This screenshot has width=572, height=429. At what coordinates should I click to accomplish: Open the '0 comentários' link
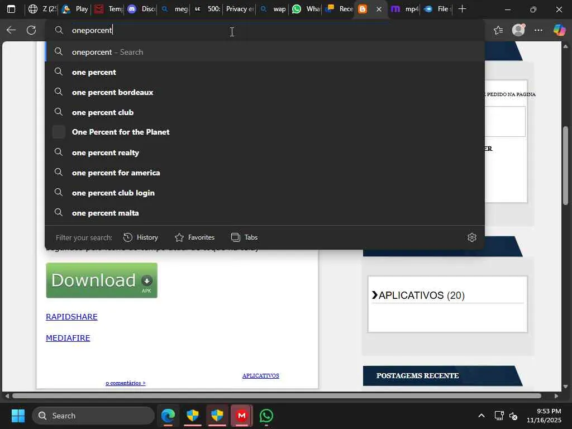click(126, 383)
